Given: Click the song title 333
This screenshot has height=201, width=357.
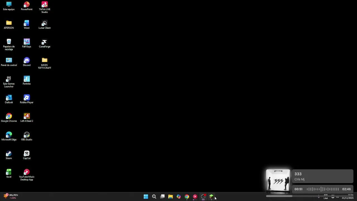Looking at the screenshot, I should [x=298, y=174].
